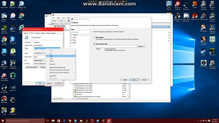Click the Target field in Properties
Viewport: 219px width, 123px height.
coord(47,48)
